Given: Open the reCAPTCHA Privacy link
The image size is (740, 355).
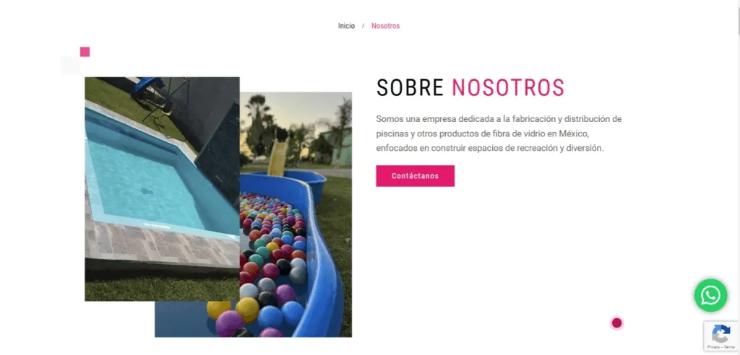Looking at the screenshot, I should (713, 347).
